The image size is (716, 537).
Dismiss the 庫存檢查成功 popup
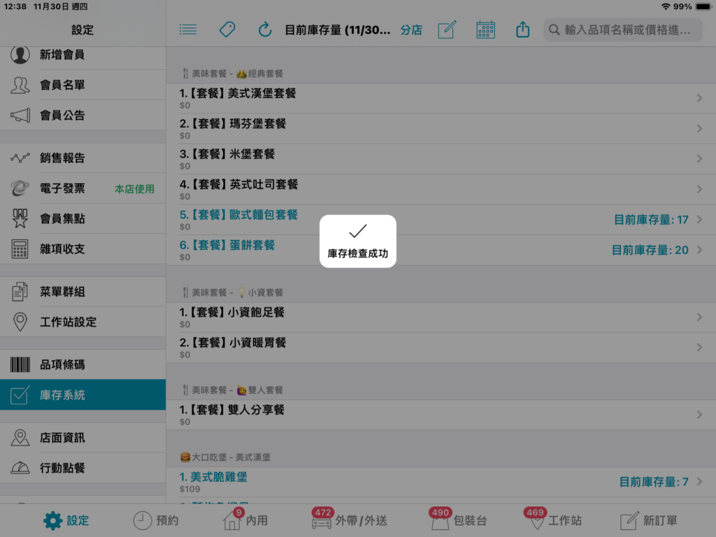357,241
